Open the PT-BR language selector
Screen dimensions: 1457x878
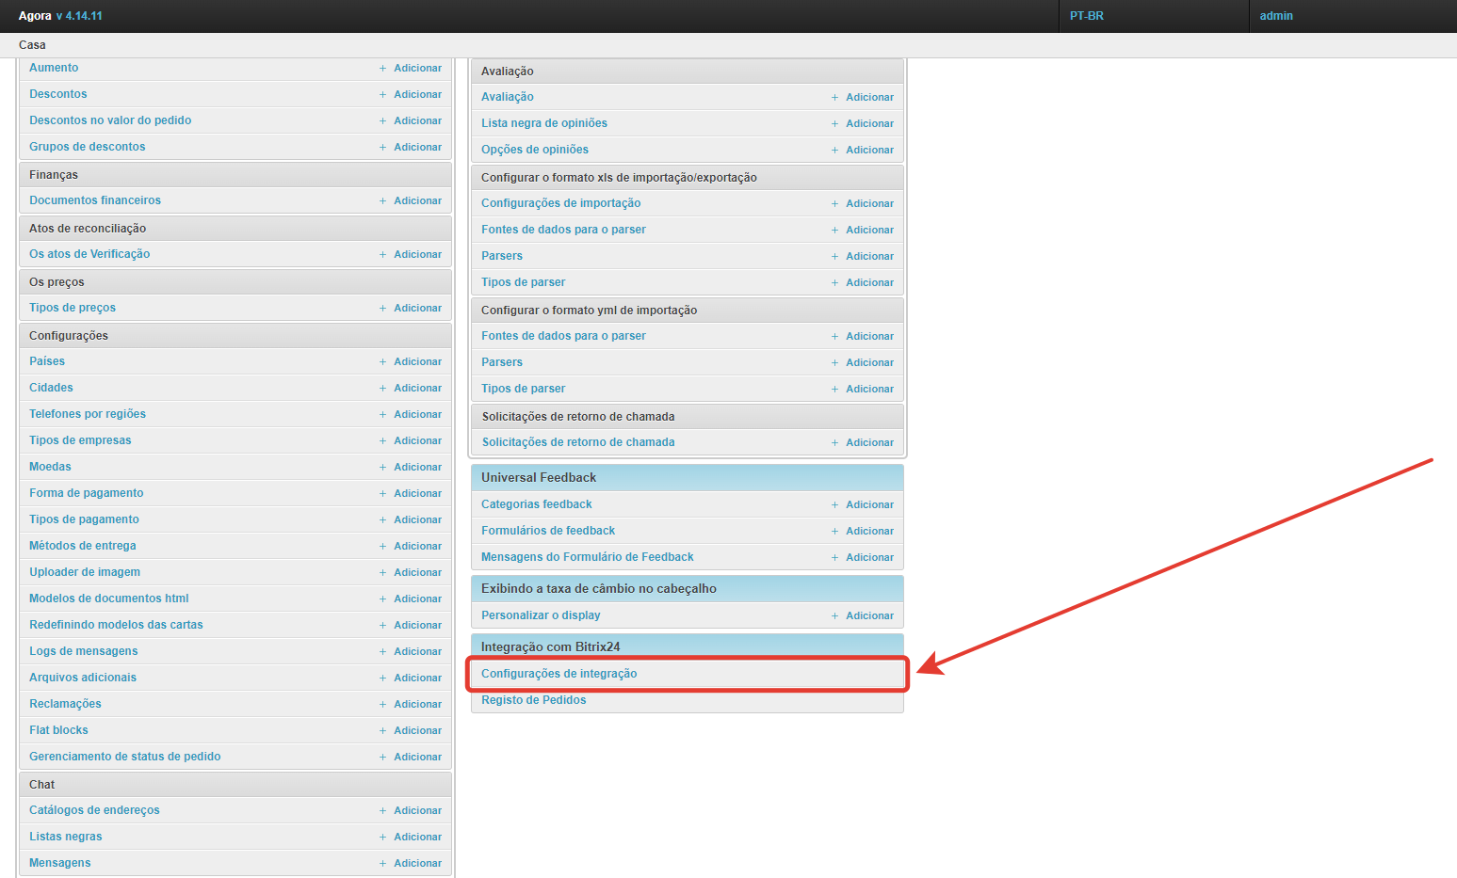pos(1086,16)
